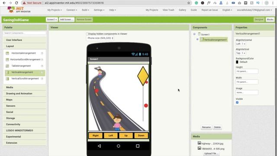277x156 pixels.
Task: Uncheck the Visible property checkbox
Action: click(237, 103)
